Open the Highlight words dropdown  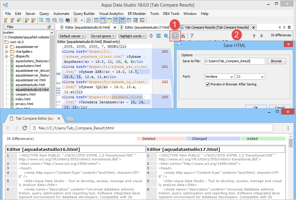tap(132, 36)
